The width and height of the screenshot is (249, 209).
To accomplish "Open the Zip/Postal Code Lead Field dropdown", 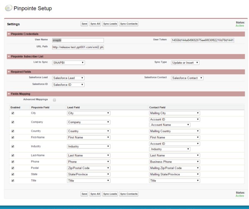I will pos(89,168).
